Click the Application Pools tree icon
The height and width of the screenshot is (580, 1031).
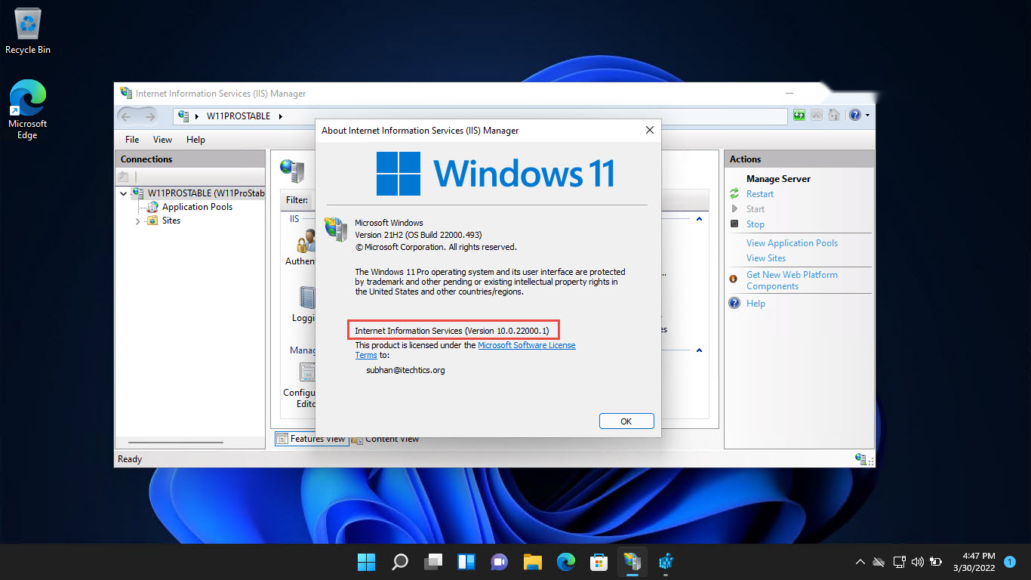pyautogui.click(x=152, y=207)
